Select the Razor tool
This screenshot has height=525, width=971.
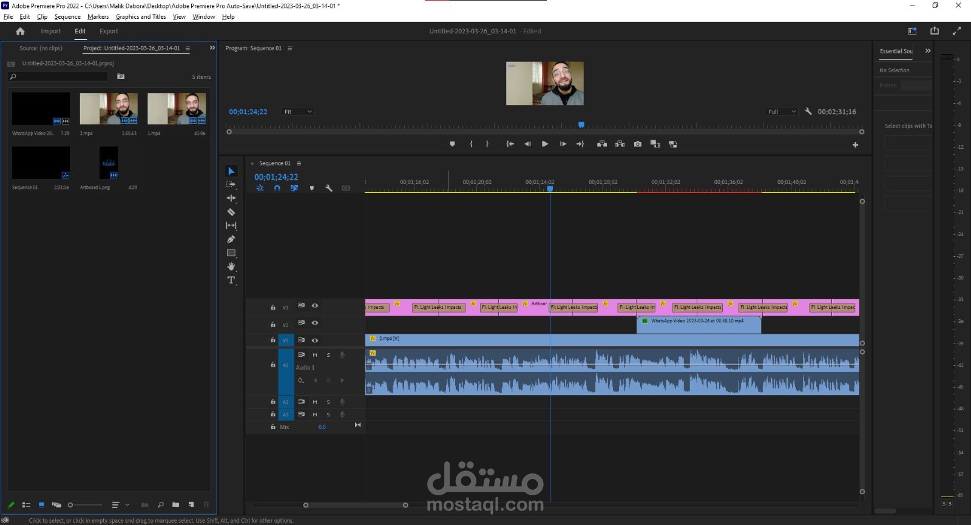click(231, 212)
